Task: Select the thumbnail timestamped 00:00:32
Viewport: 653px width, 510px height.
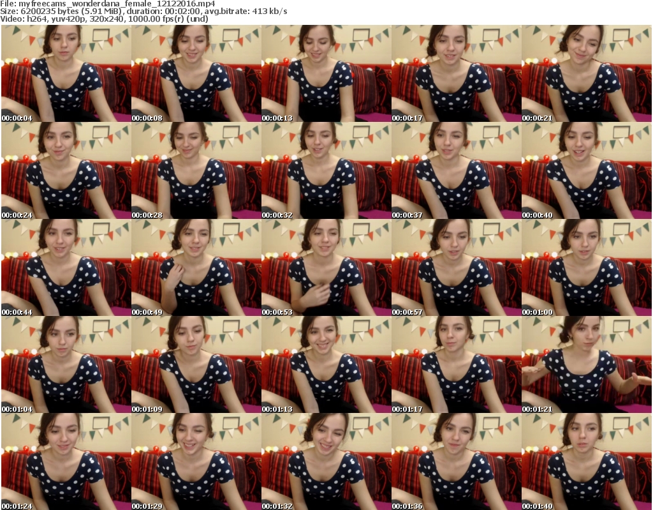Action: [x=326, y=170]
